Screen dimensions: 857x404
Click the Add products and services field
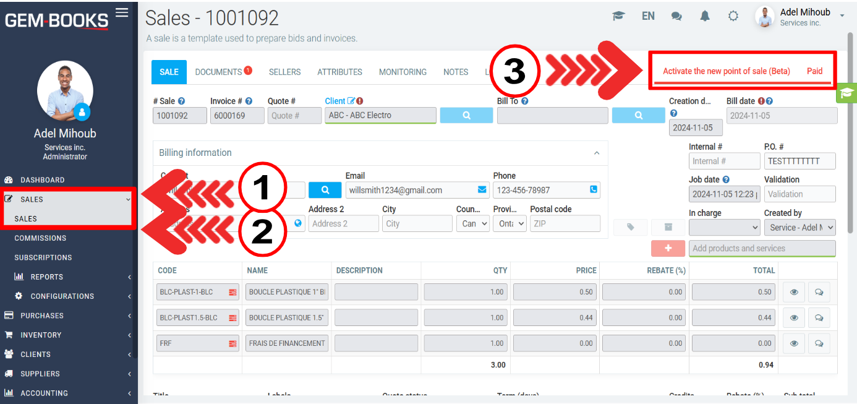(762, 248)
